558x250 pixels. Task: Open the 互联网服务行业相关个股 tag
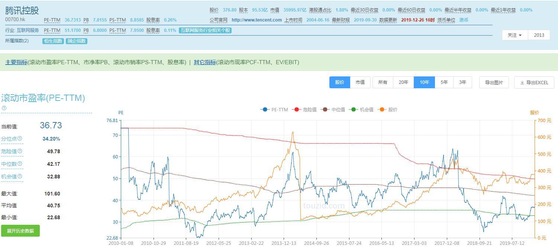point(205,30)
